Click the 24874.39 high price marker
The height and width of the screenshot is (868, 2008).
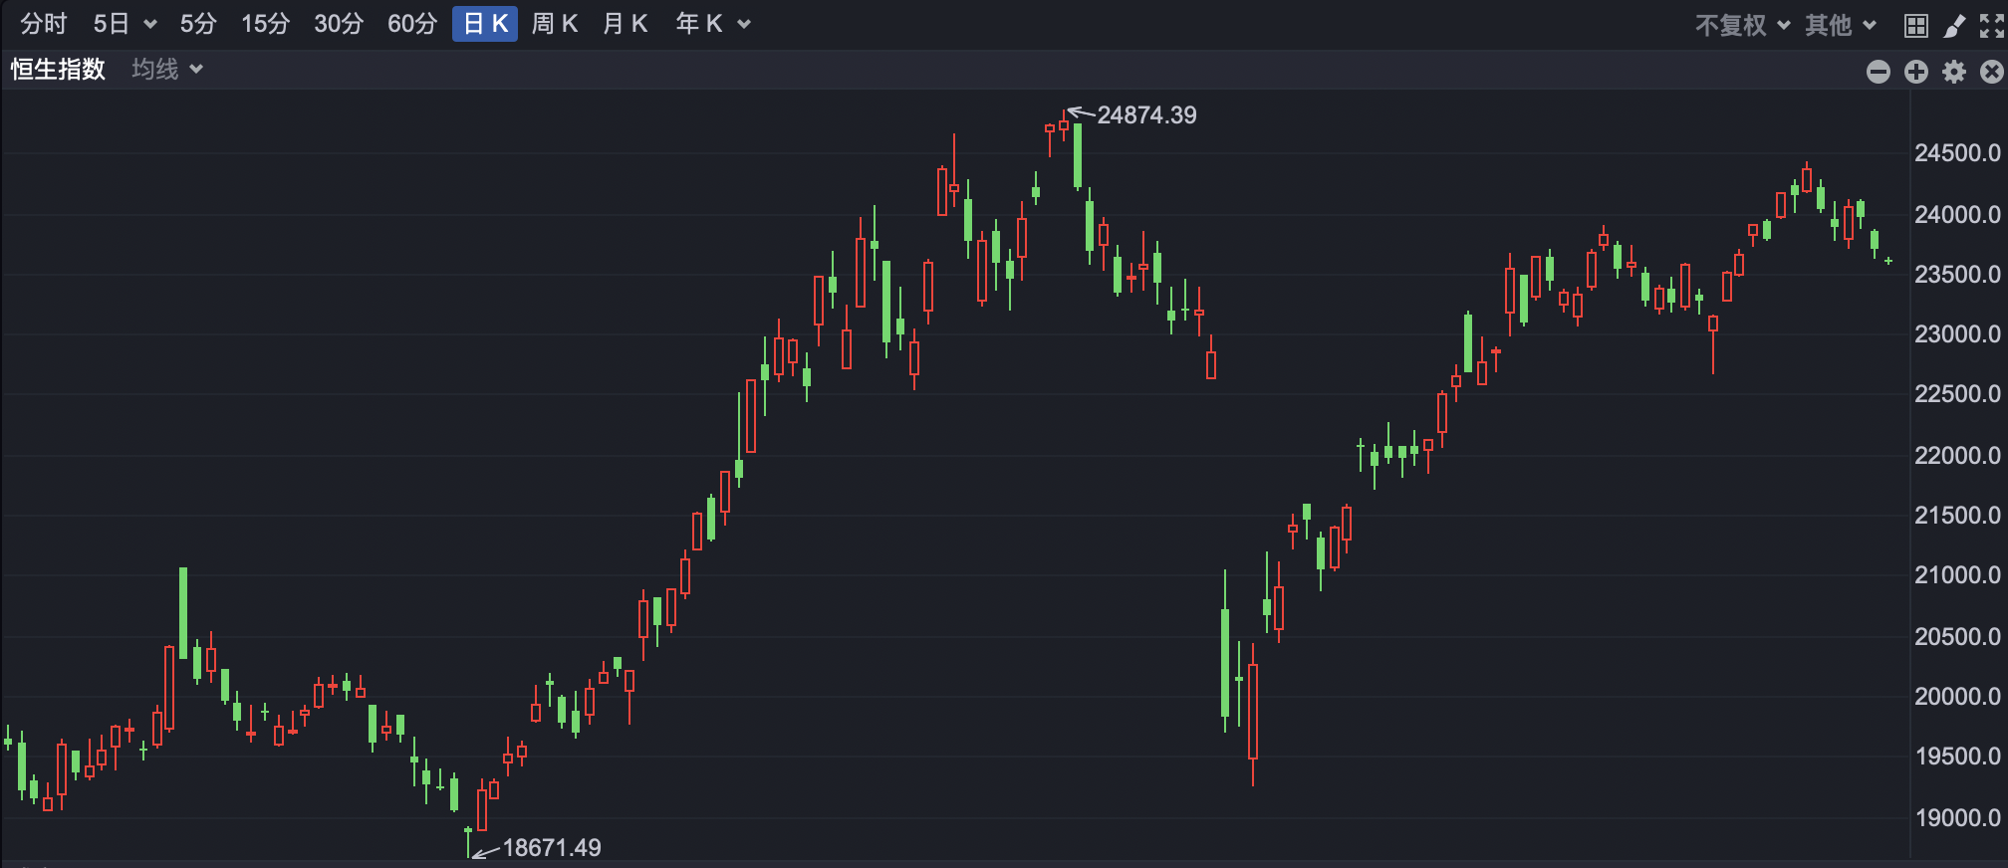point(1146,115)
